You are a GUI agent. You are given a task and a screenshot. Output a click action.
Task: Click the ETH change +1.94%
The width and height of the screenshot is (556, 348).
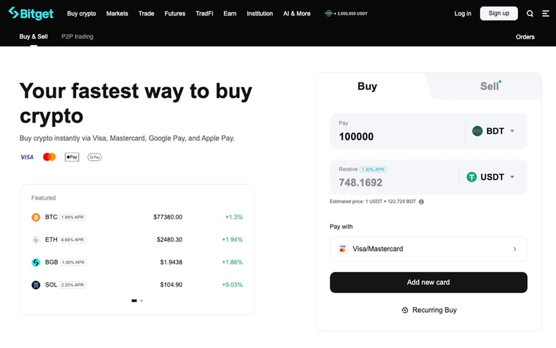[232, 240]
